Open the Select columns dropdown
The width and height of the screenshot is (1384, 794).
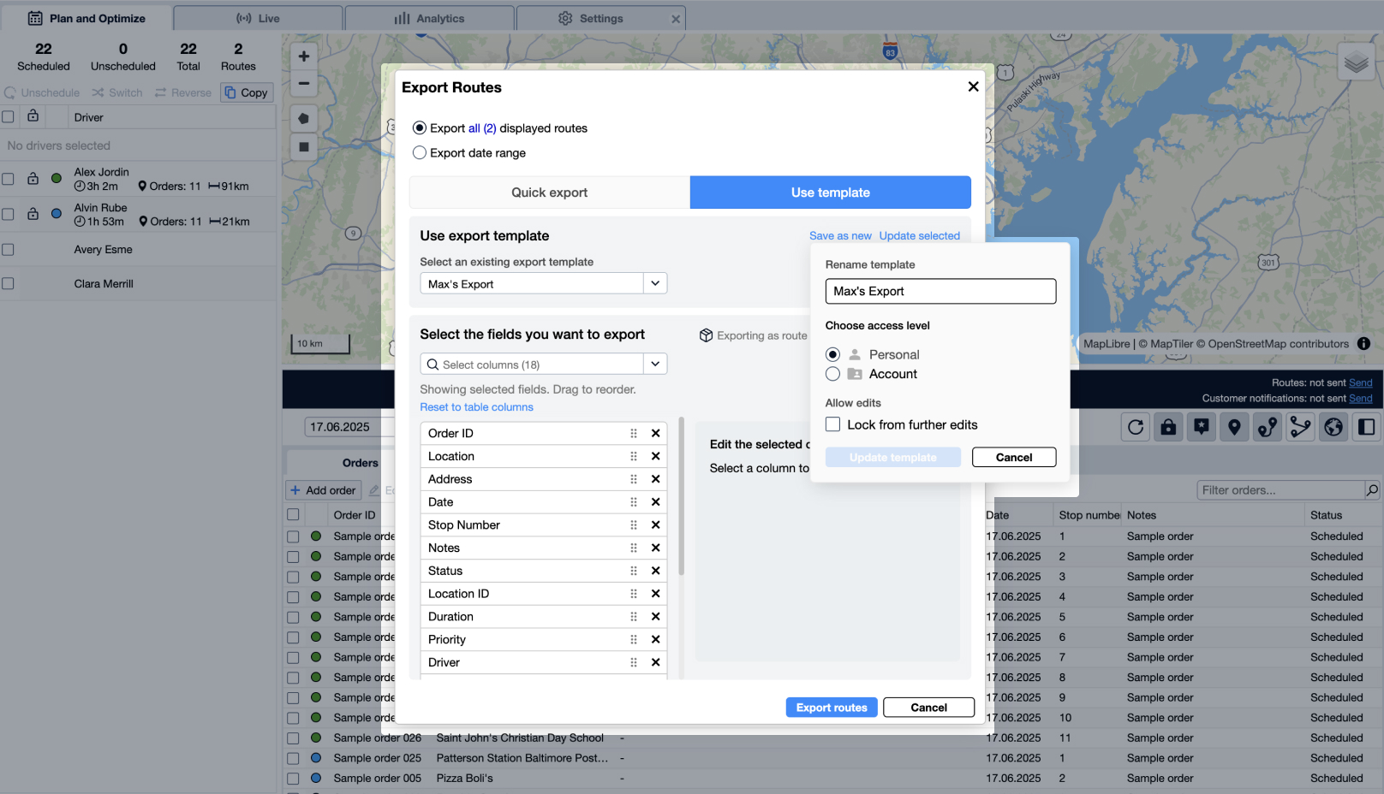point(655,364)
